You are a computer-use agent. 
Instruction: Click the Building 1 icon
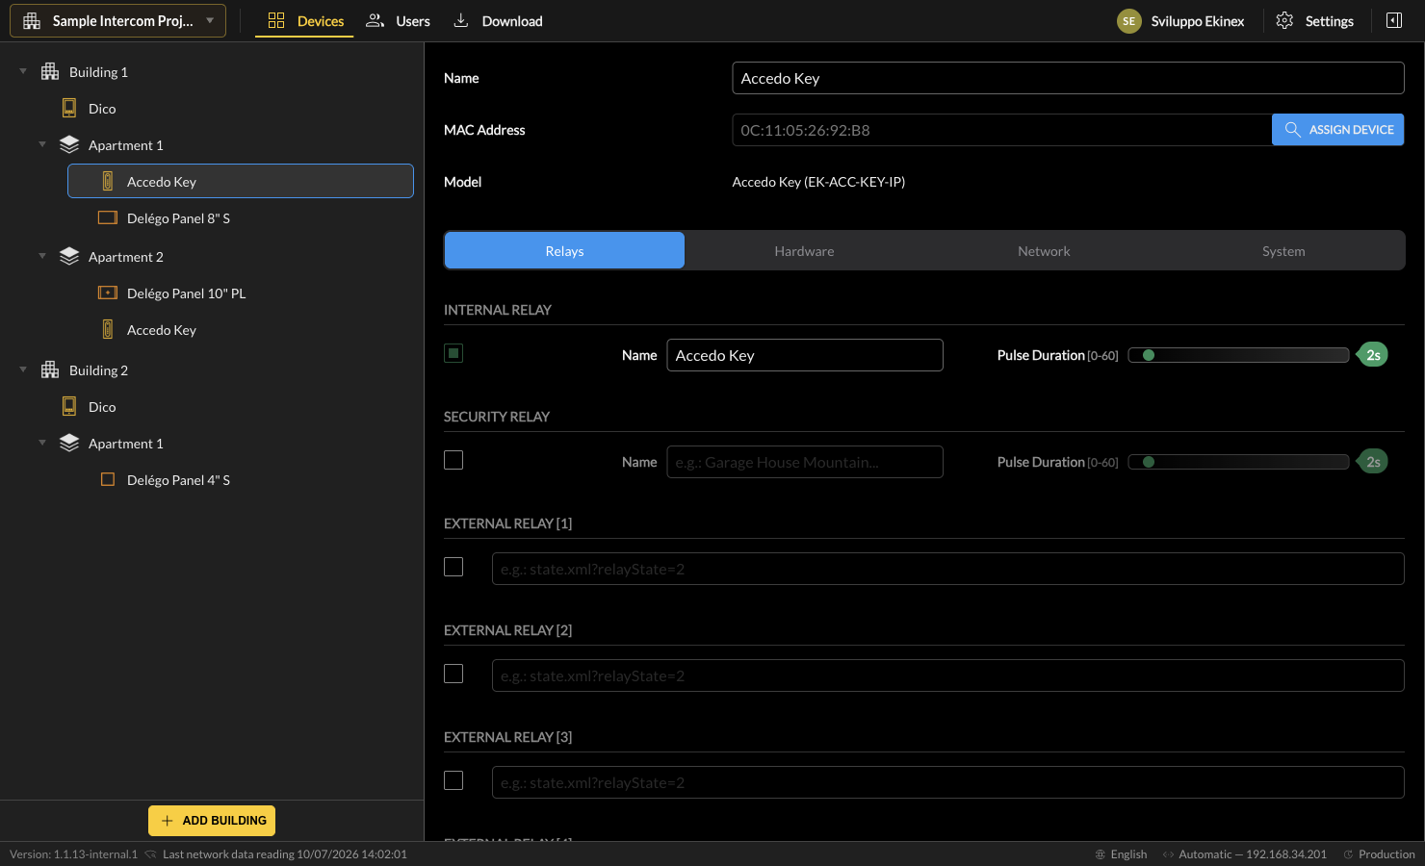click(x=50, y=71)
